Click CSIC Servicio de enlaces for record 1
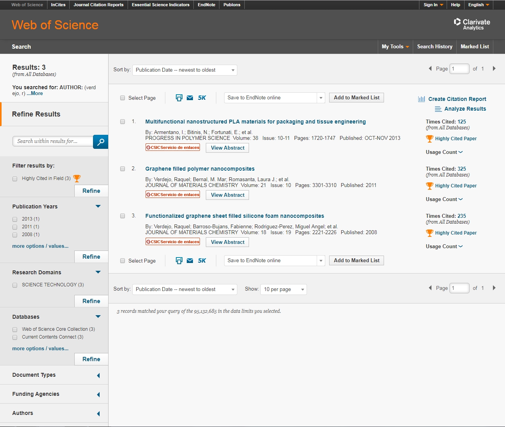 173,148
